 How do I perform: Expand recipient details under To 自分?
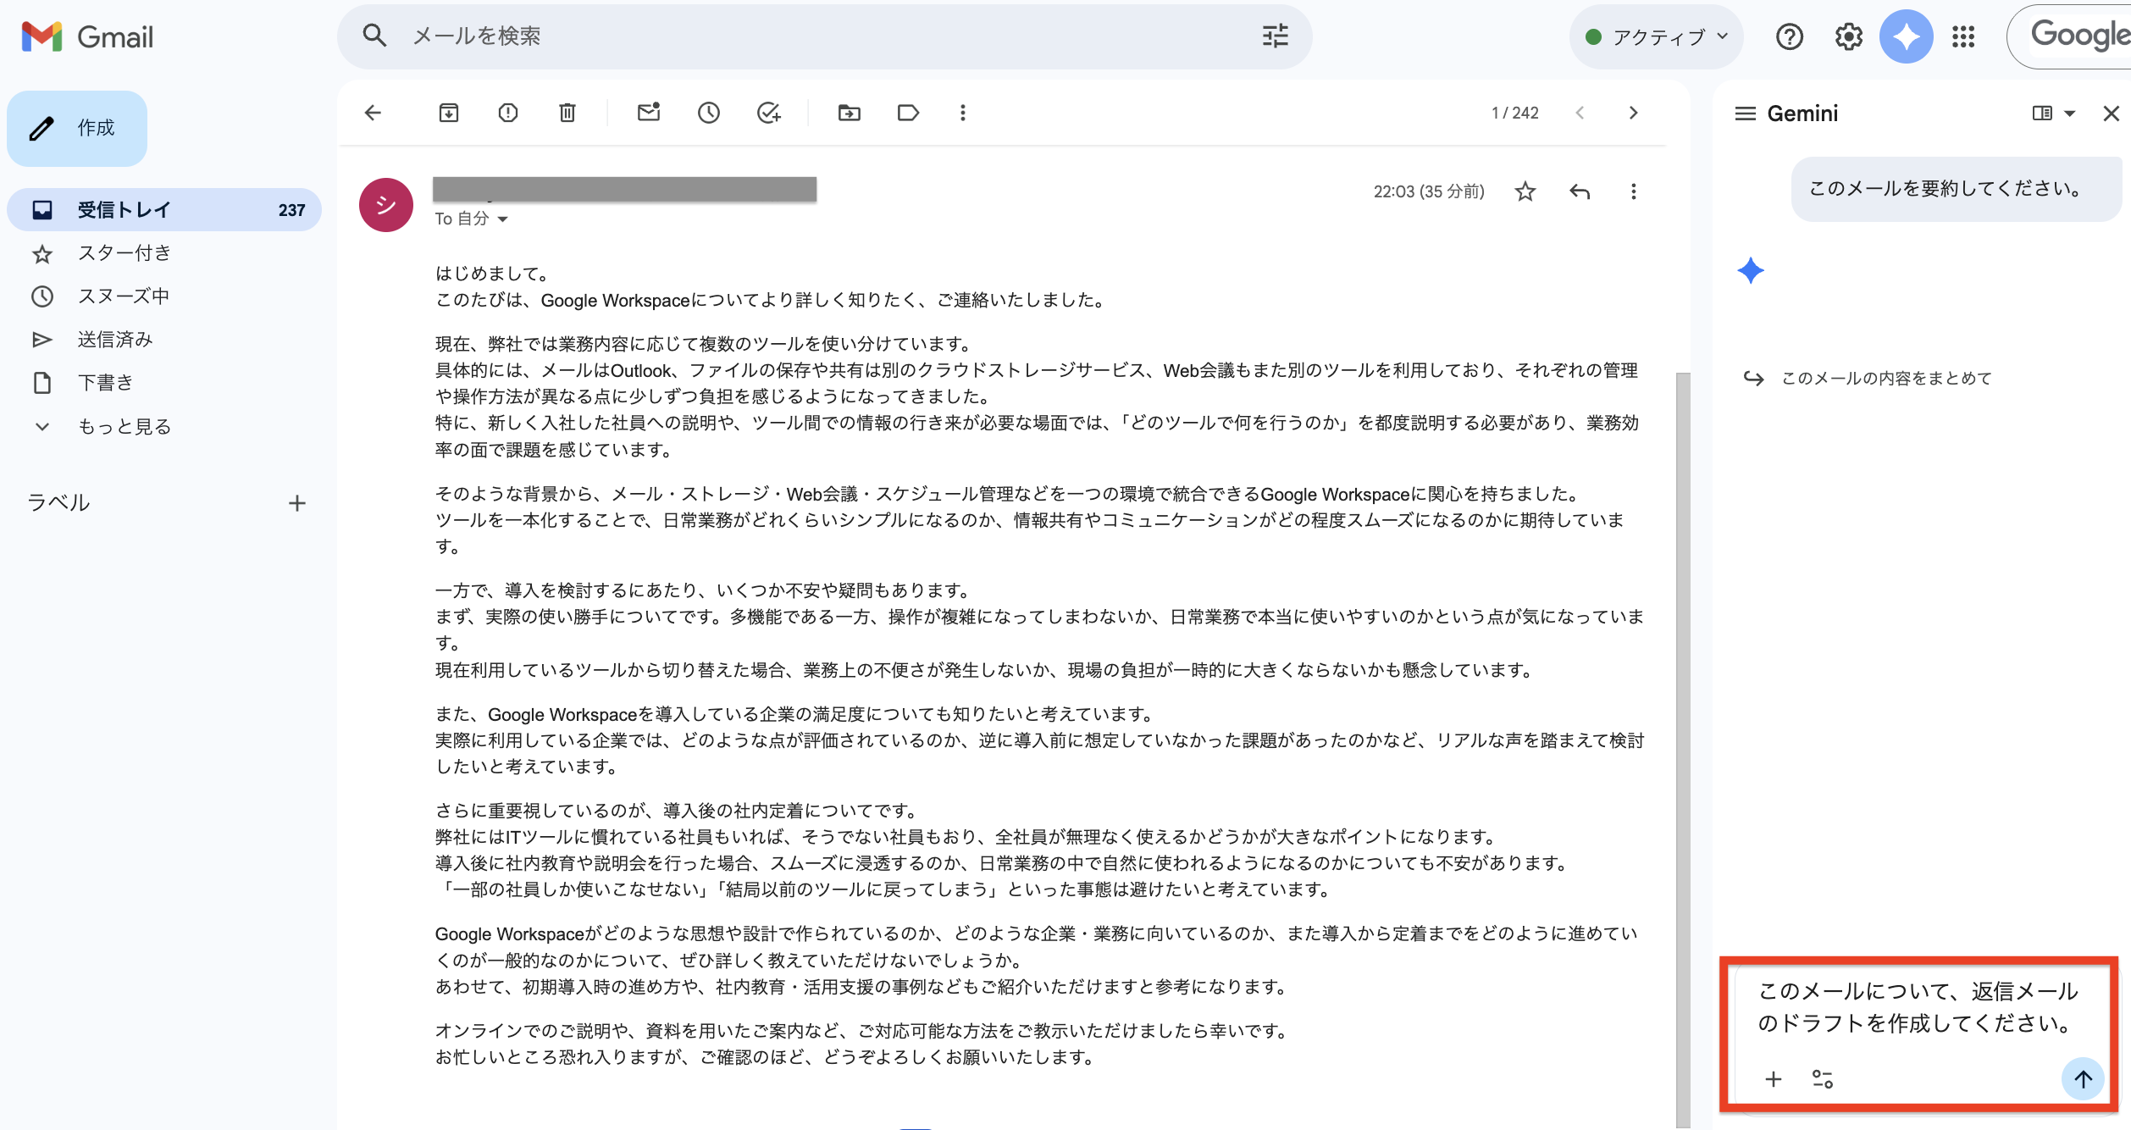pyautogui.click(x=502, y=219)
